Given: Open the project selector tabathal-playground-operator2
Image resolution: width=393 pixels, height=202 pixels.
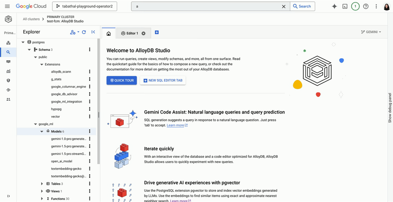Looking at the screenshot, I should point(85,7).
